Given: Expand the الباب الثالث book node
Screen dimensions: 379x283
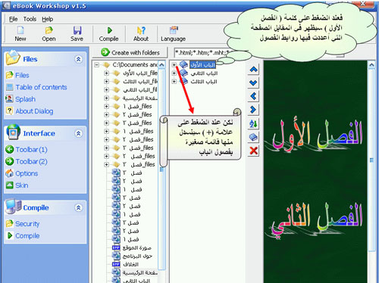Looking at the screenshot, I should click(x=174, y=82).
